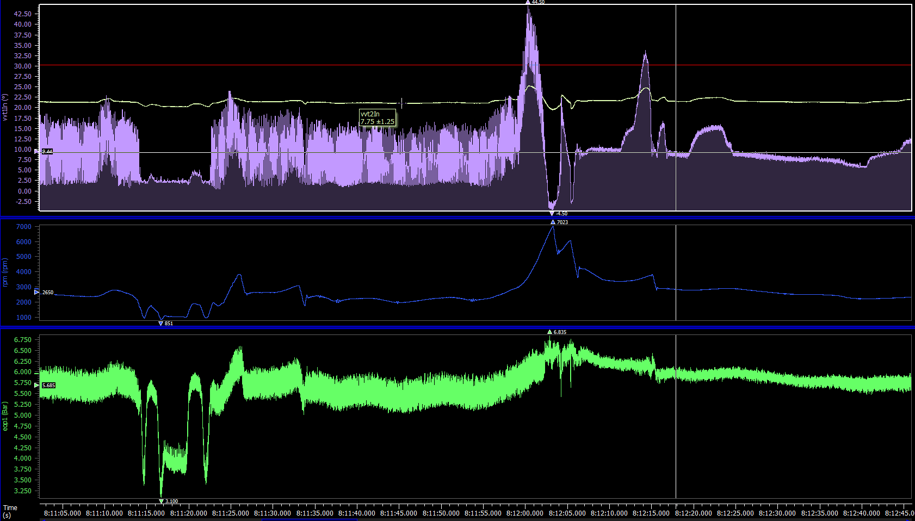Select the 851 rpm minimum marker

[160, 323]
